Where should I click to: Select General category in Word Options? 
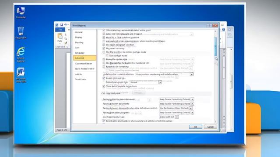[79, 32]
